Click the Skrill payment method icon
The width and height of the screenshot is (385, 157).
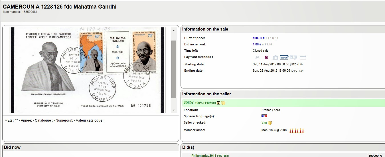tap(266, 57)
